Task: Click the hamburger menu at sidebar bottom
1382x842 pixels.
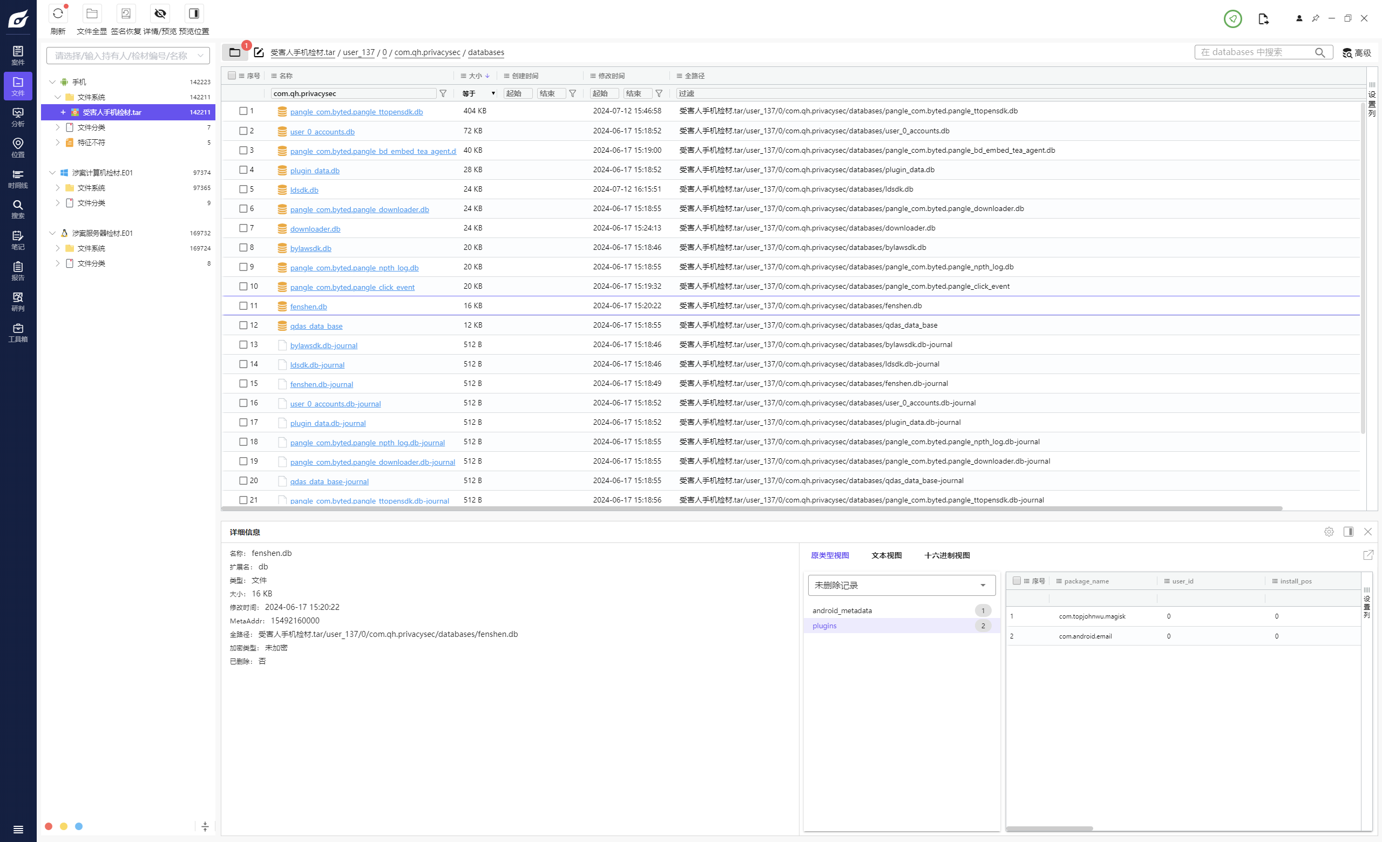Action: click(18, 829)
